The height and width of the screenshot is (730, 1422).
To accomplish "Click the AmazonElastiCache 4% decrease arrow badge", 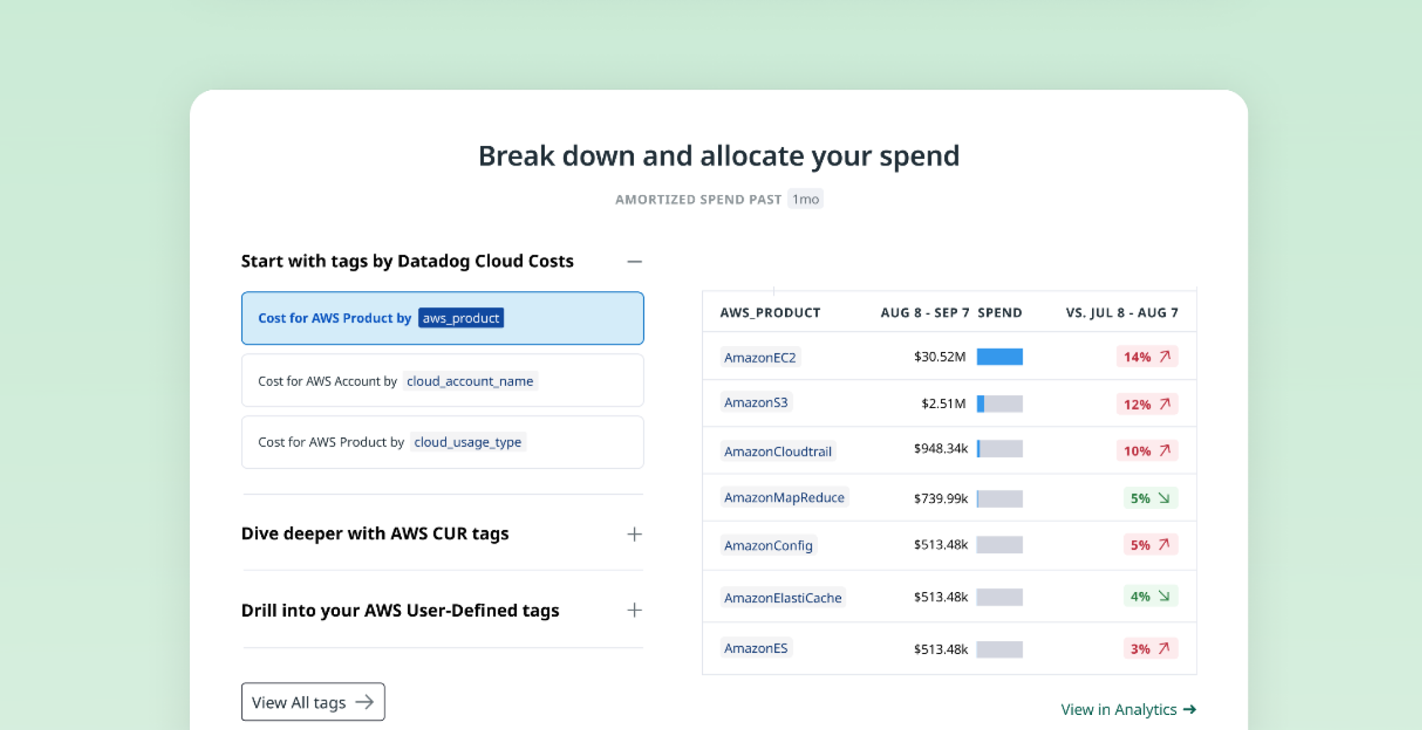I will pyautogui.click(x=1150, y=597).
